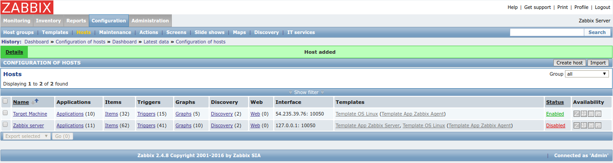
Task: Open the Zabbix server host link
Action: (x=28, y=125)
